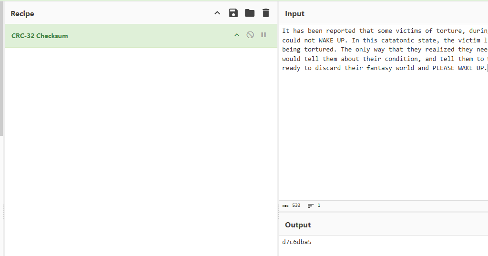This screenshot has height=256, width=488.
Task: Collapse the CRC-32 Checksum operation arguments
Action: pos(237,35)
